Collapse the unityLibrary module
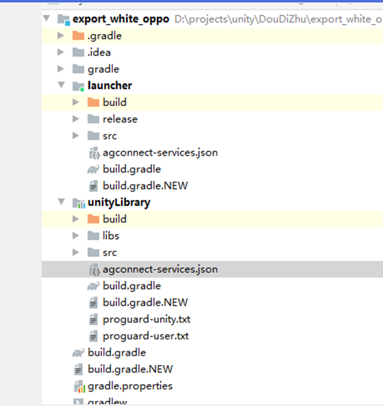This screenshot has width=383, height=406. tap(62, 202)
